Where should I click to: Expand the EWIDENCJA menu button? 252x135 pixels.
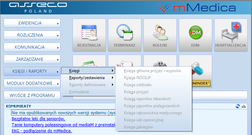point(32,23)
